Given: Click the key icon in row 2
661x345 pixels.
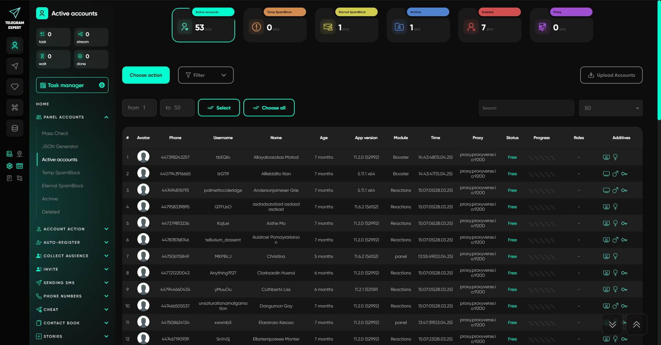Looking at the screenshot, I should [624, 174].
